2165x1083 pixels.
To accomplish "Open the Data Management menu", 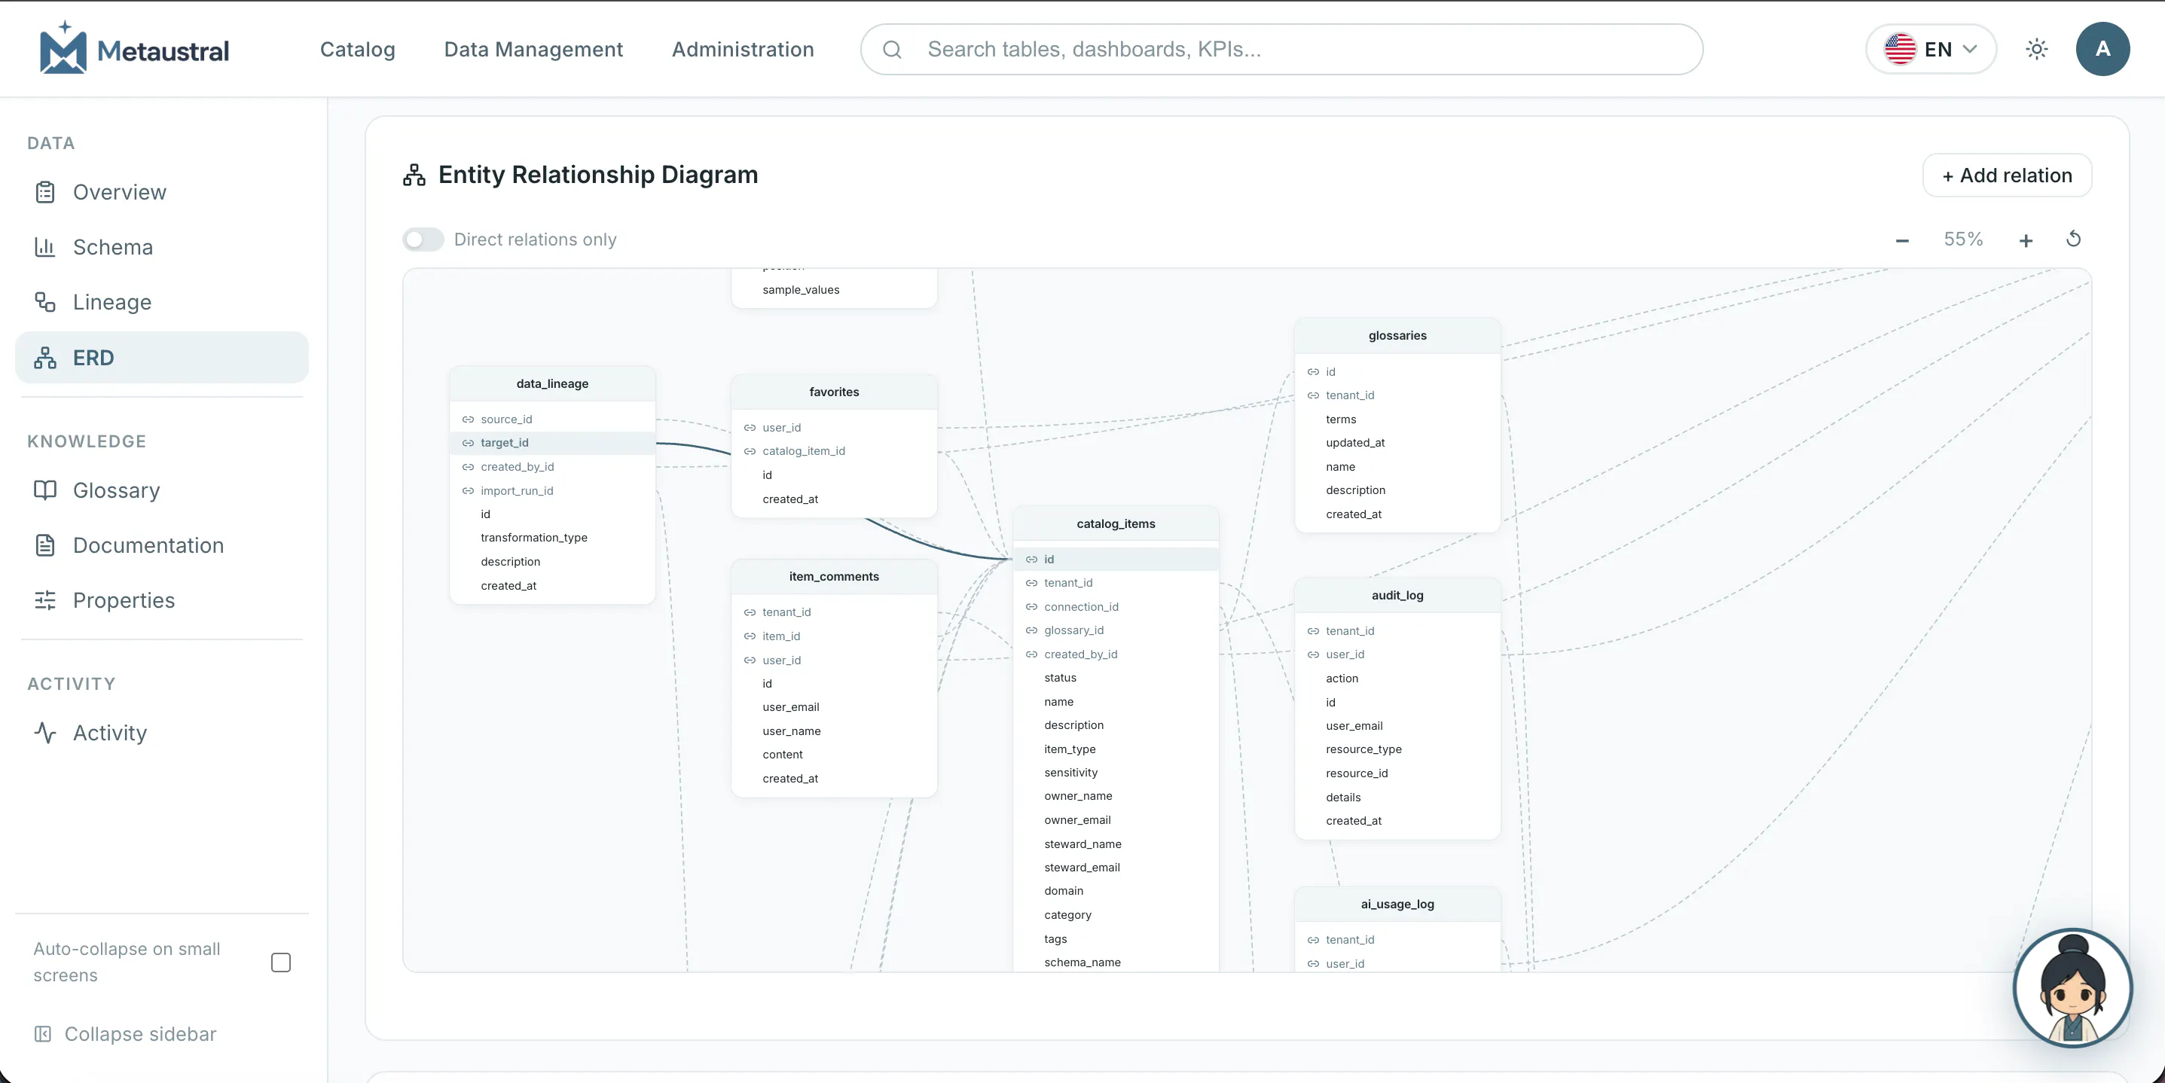I will pyautogui.click(x=533, y=50).
